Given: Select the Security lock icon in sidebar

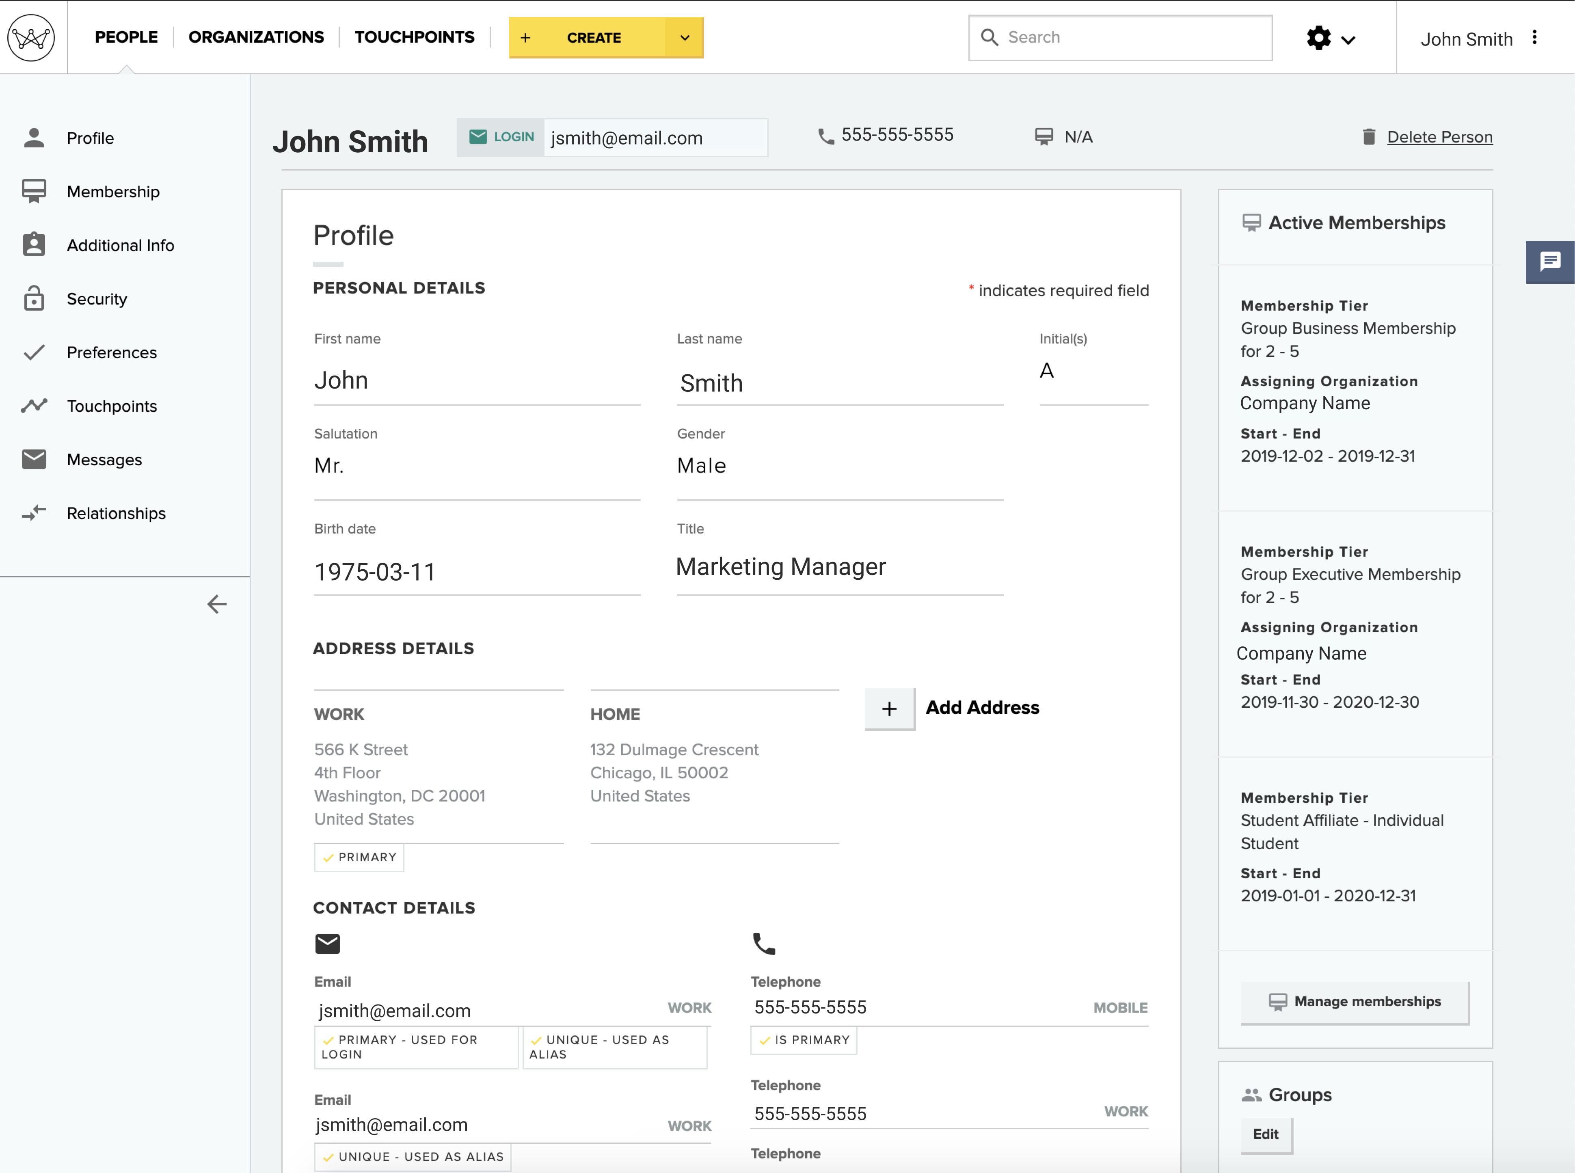Looking at the screenshot, I should coord(34,299).
